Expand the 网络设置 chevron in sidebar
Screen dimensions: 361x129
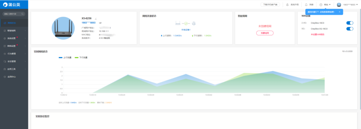[25, 46]
